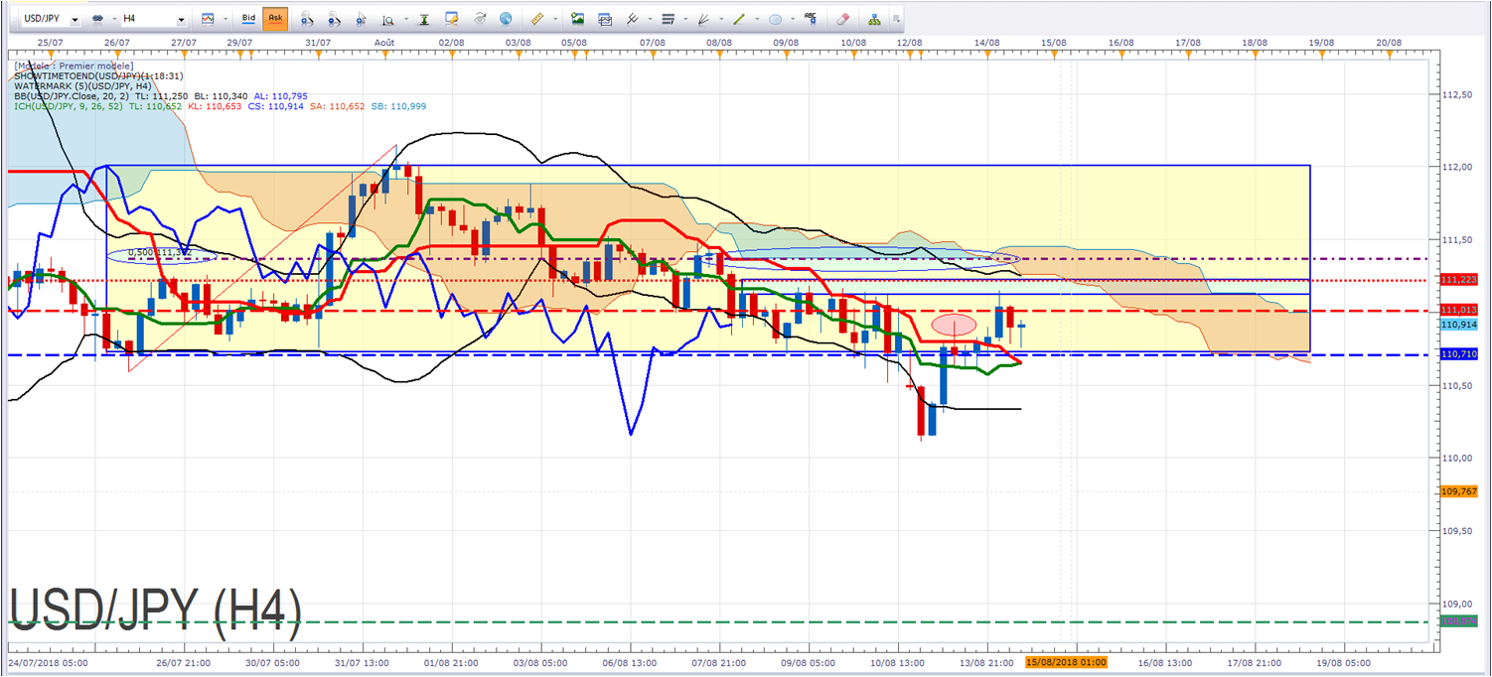Click the save chart image icon
The height and width of the screenshot is (677, 1492).
(x=578, y=18)
